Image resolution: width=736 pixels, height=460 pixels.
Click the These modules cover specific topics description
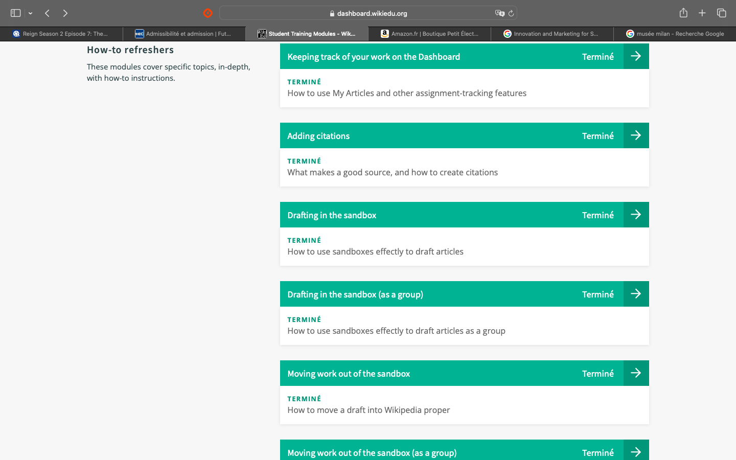tap(169, 72)
